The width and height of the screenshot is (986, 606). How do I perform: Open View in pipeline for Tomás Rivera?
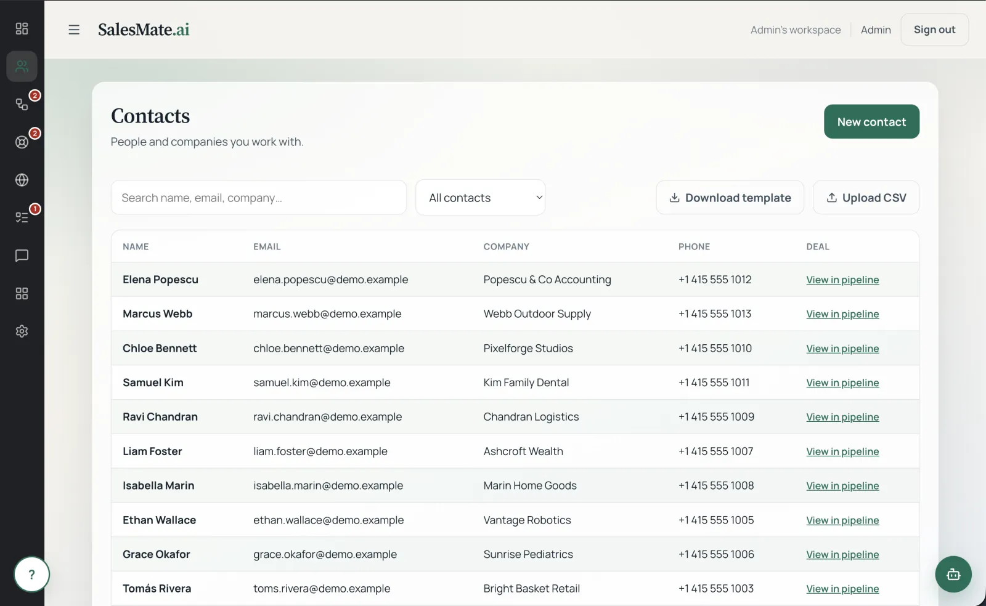pyautogui.click(x=842, y=589)
